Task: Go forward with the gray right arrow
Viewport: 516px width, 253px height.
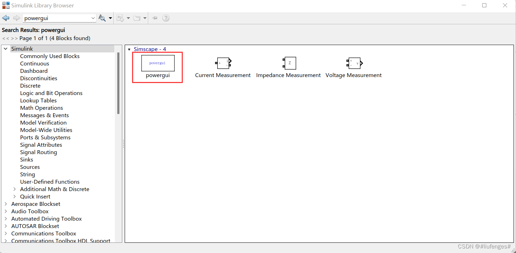Action: click(17, 18)
